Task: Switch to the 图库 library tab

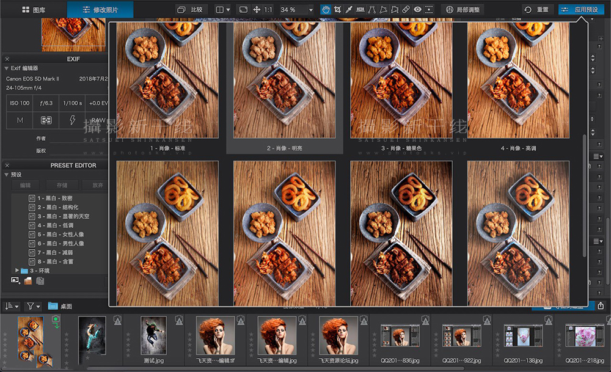Action: click(x=34, y=10)
